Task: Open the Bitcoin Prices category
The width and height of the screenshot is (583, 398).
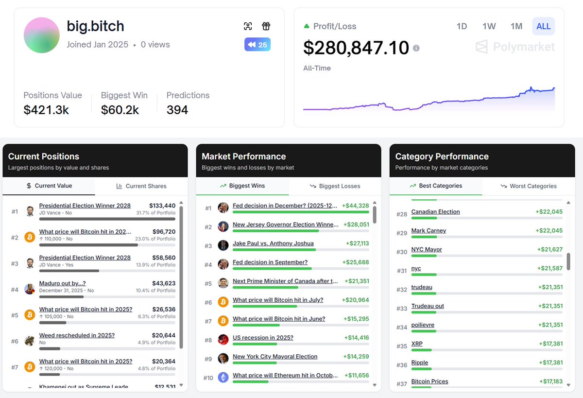Action: tap(430, 381)
